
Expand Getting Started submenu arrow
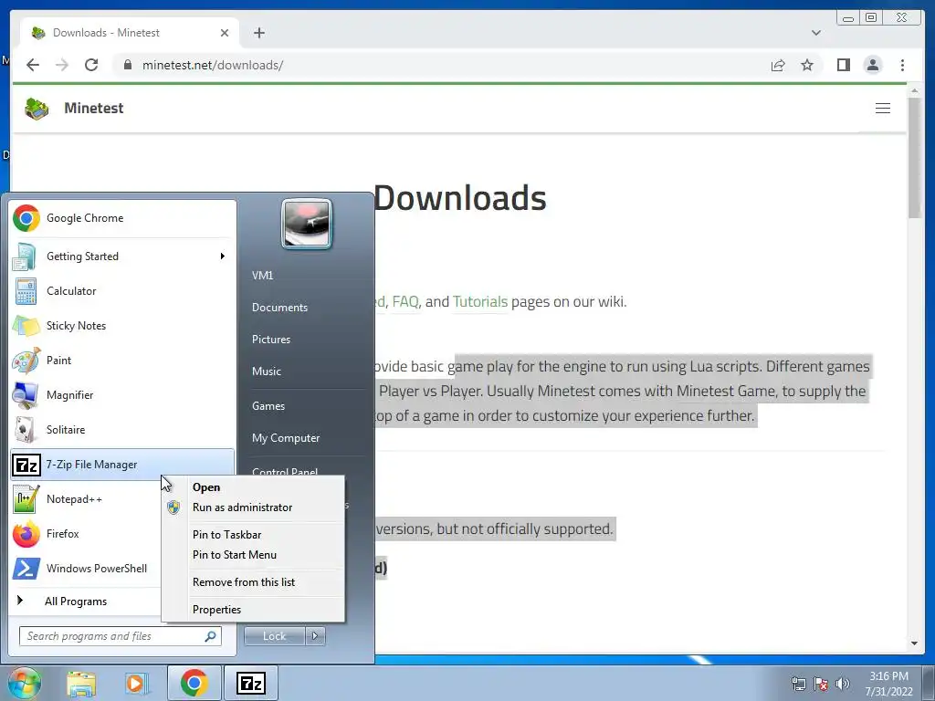tap(223, 256)
